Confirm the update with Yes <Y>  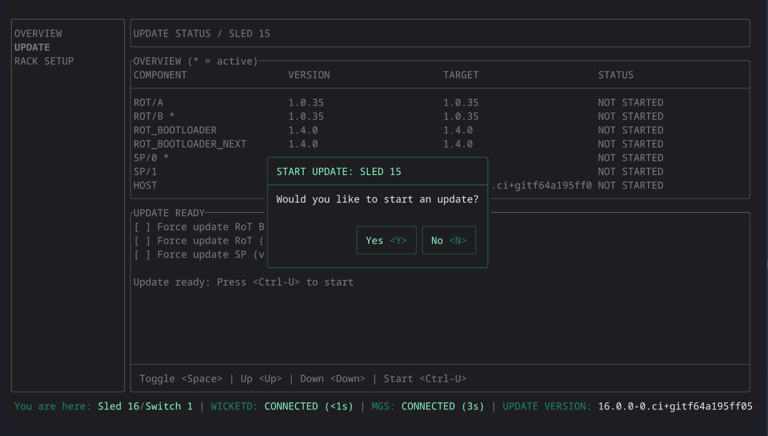pos(386,240)
